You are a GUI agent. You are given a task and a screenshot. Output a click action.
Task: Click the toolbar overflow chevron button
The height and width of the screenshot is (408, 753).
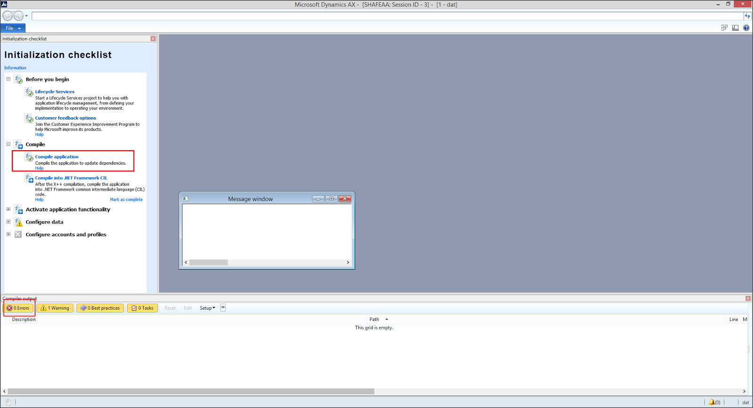point(223,308)
